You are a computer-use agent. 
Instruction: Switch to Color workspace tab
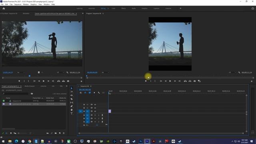pos(113,8)
